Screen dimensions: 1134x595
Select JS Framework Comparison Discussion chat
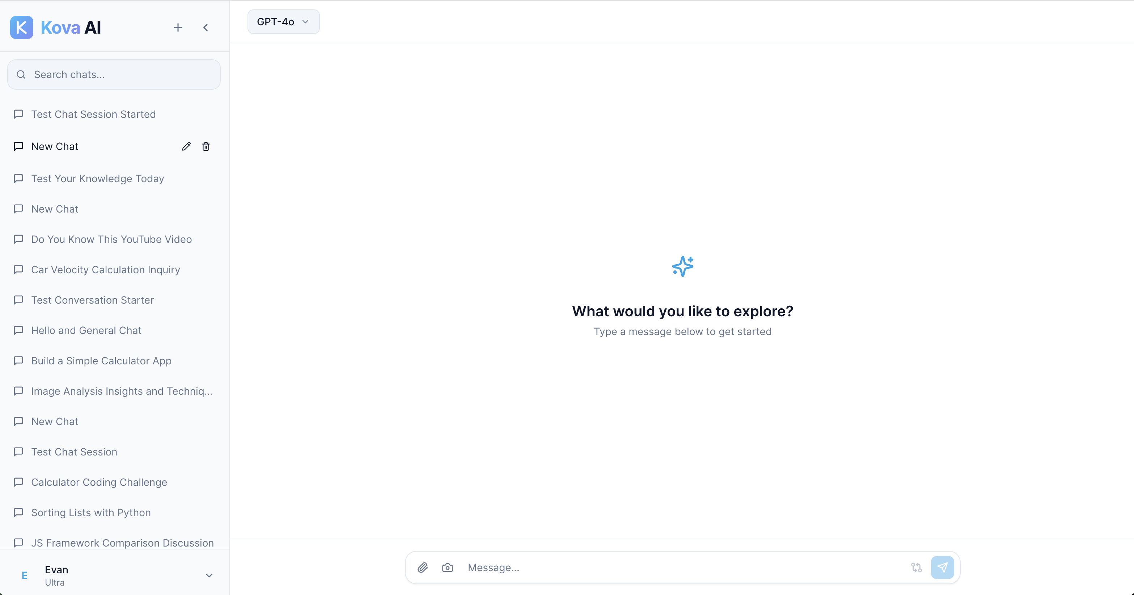pos(122,543)
